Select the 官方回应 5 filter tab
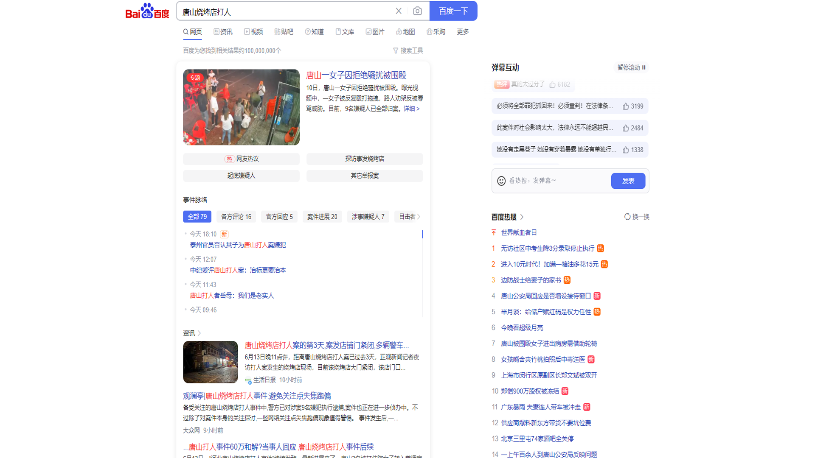The height and width of the screenshot is (458, 815). pyautogui.click(x=279, y=216)
